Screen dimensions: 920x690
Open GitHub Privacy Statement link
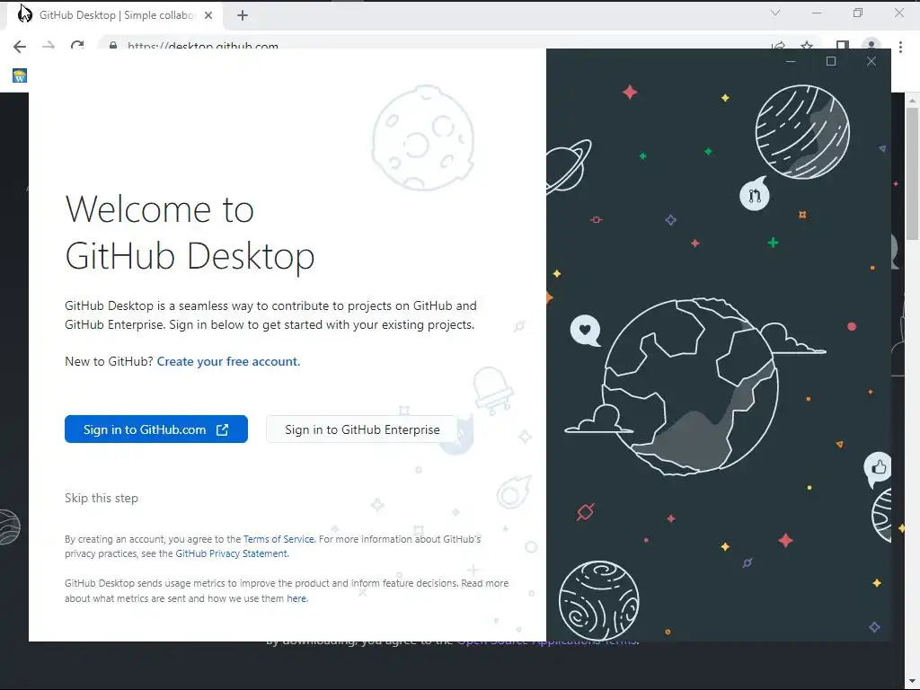[231, 553]
